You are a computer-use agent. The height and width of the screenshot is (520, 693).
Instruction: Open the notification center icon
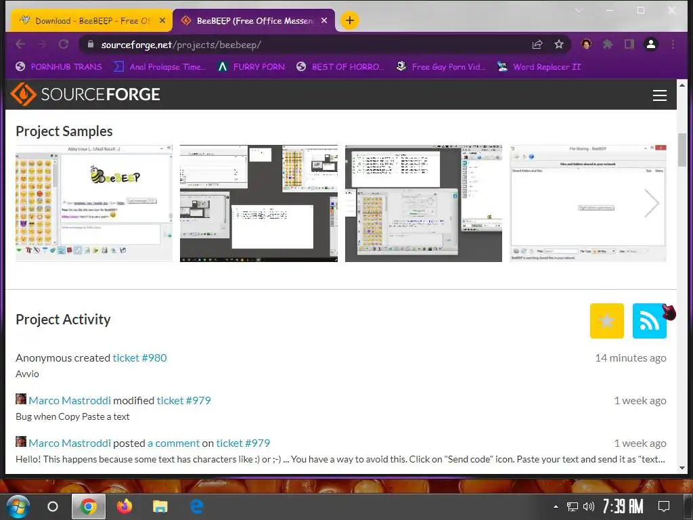[663, 506]
